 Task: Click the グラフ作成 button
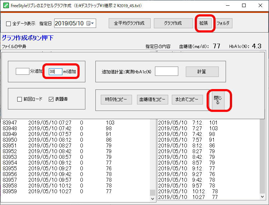click(x=173, y=23)
